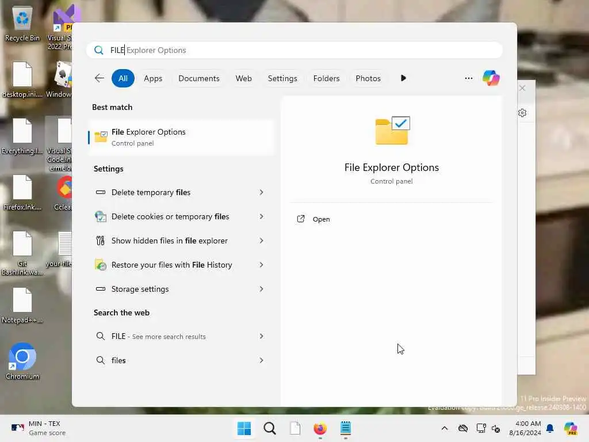
Task: Click the network display tray icon
Action: click(x=481, y=428)
